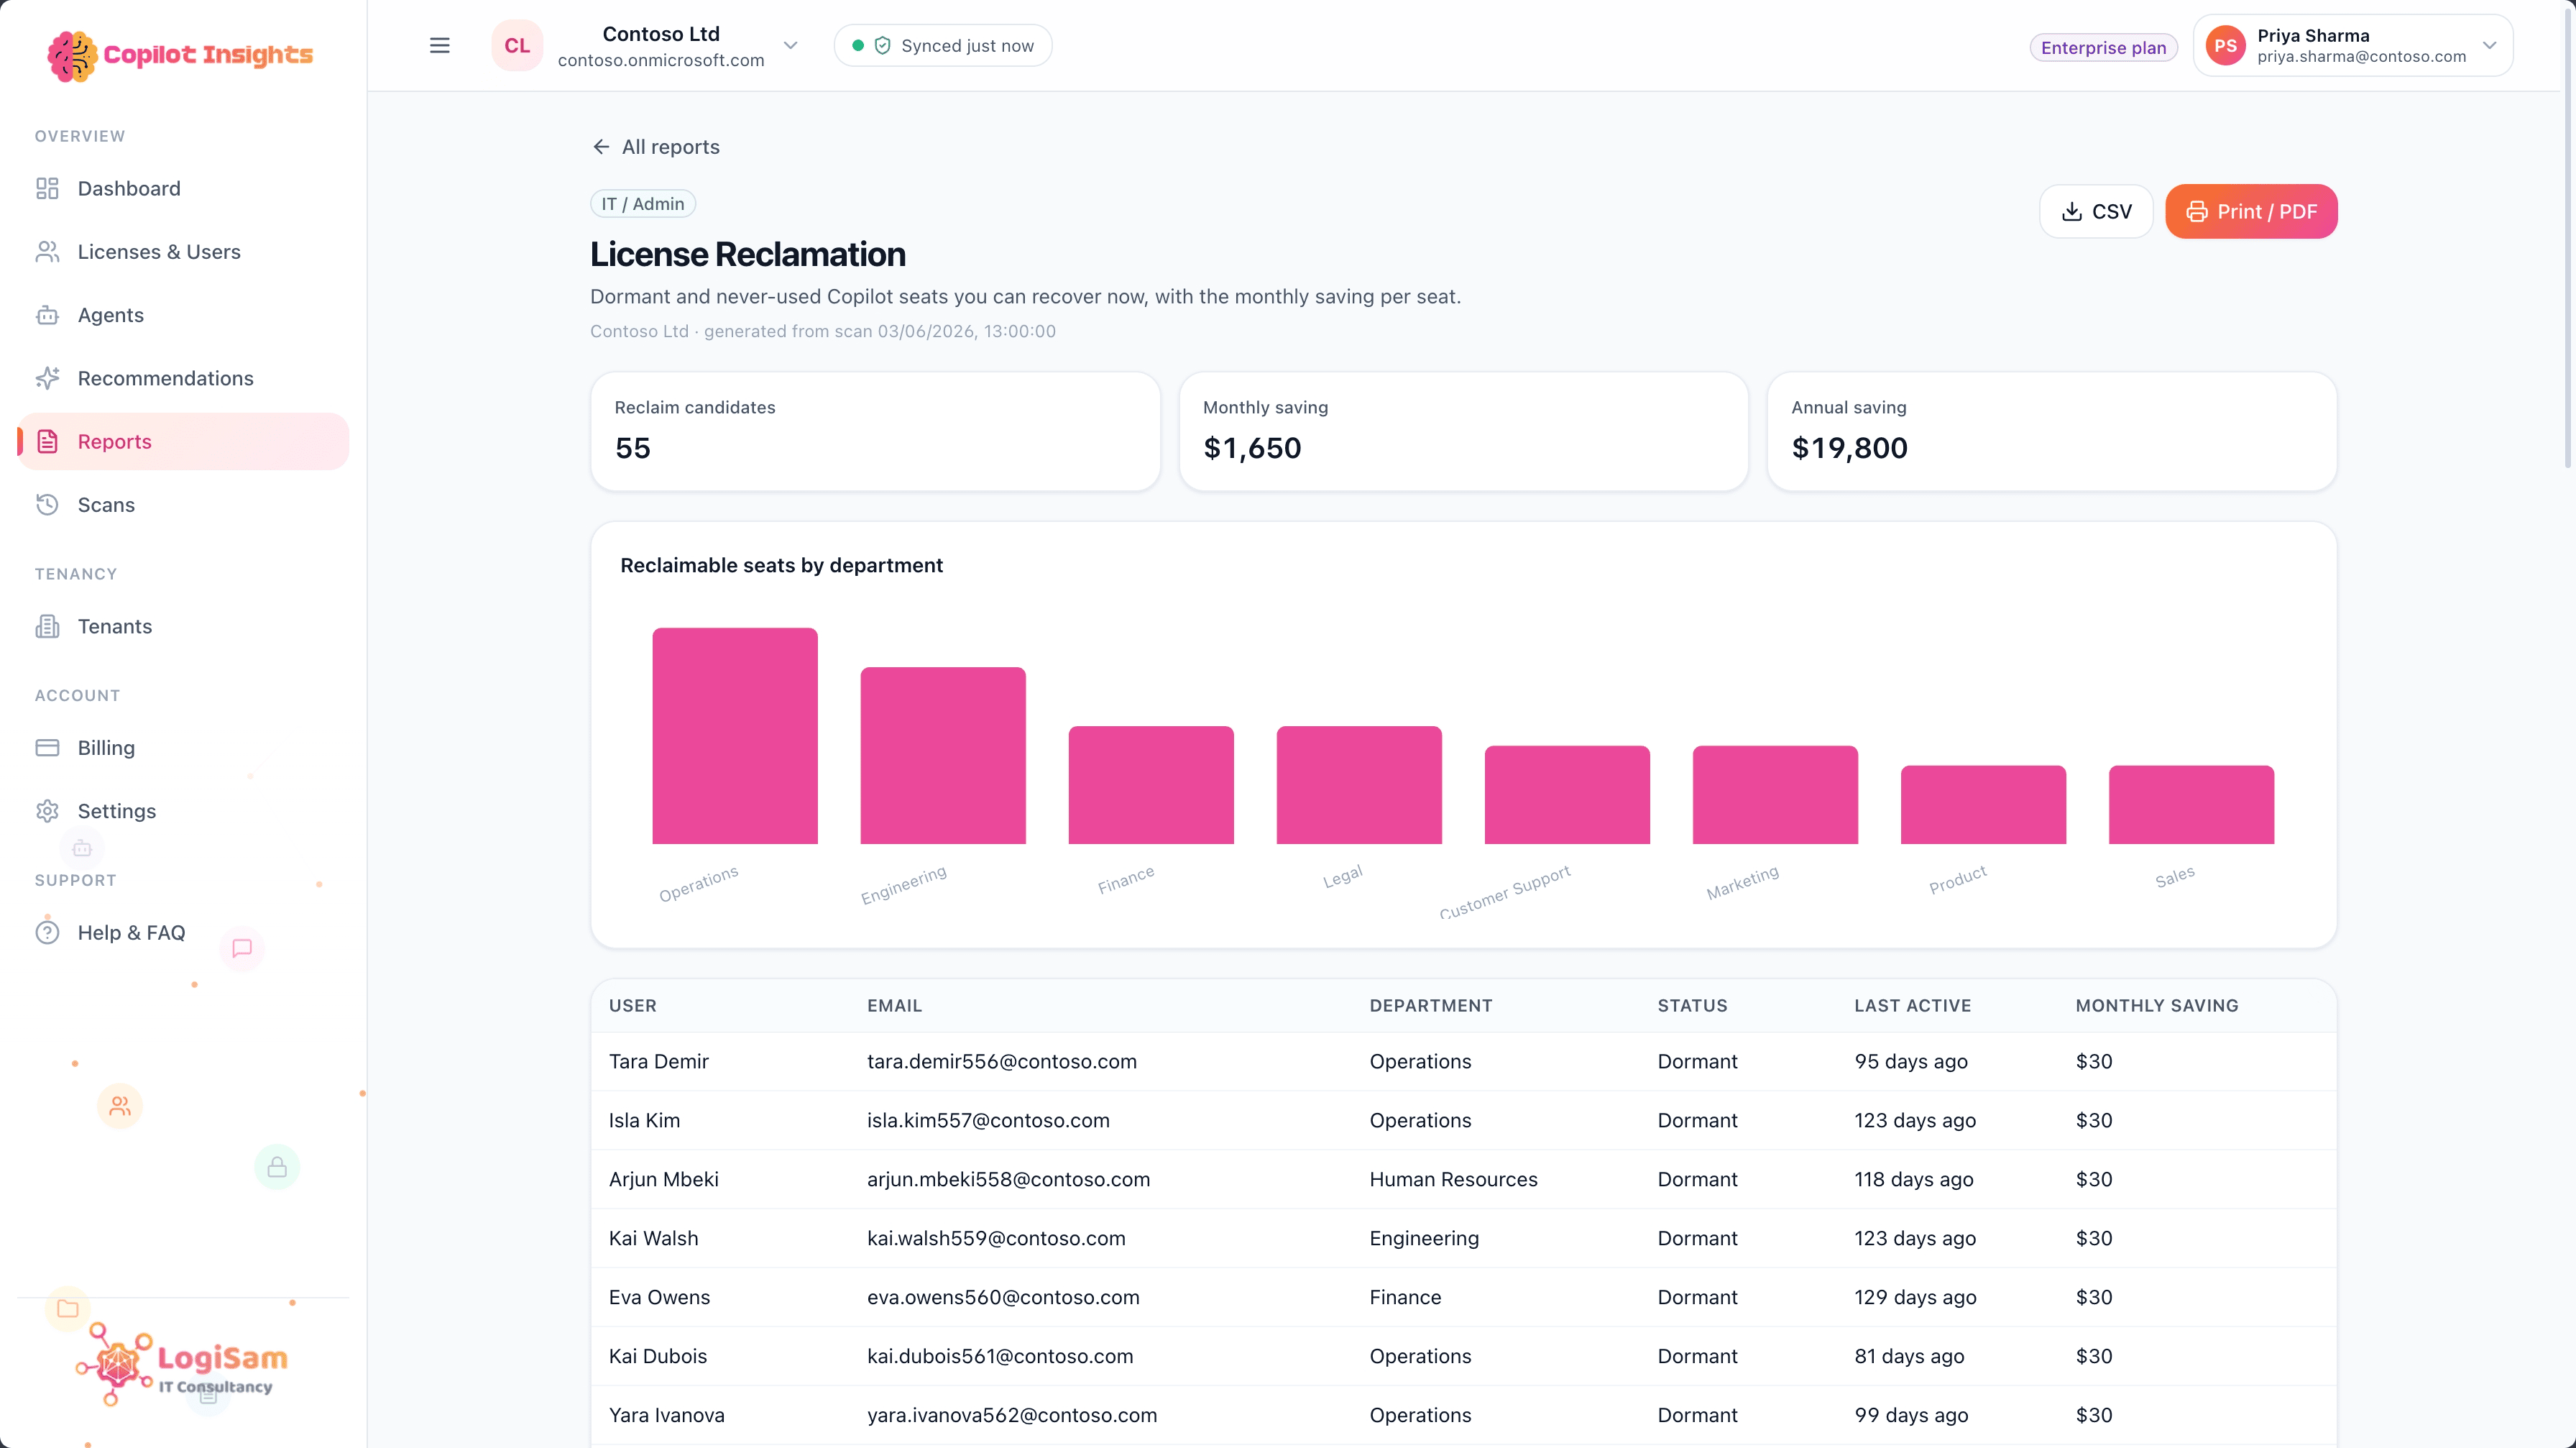Select the Tara Demir row
The image size is (2576, 1448).
[1463, 1062]
